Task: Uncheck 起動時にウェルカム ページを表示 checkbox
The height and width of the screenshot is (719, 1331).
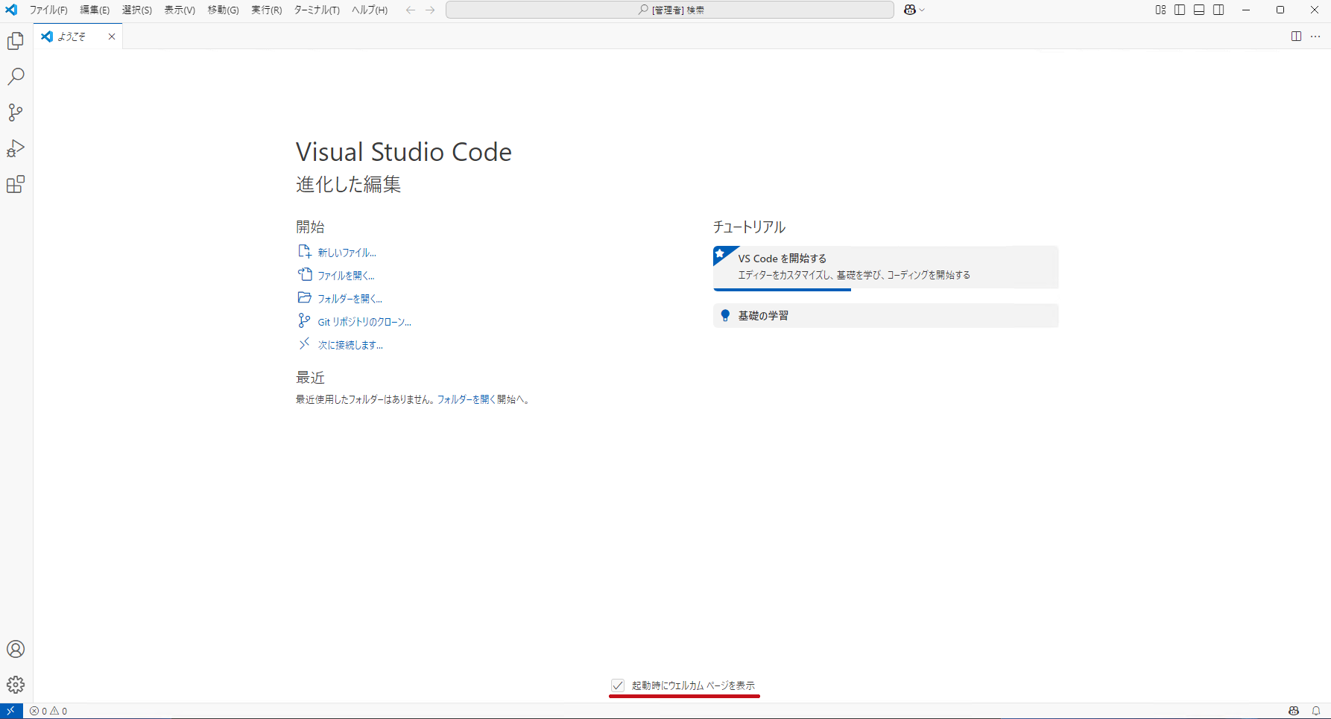Action: point(618,685)
